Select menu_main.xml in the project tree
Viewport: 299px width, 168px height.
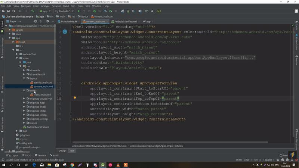pyautogui.click(x=42, y=95)
